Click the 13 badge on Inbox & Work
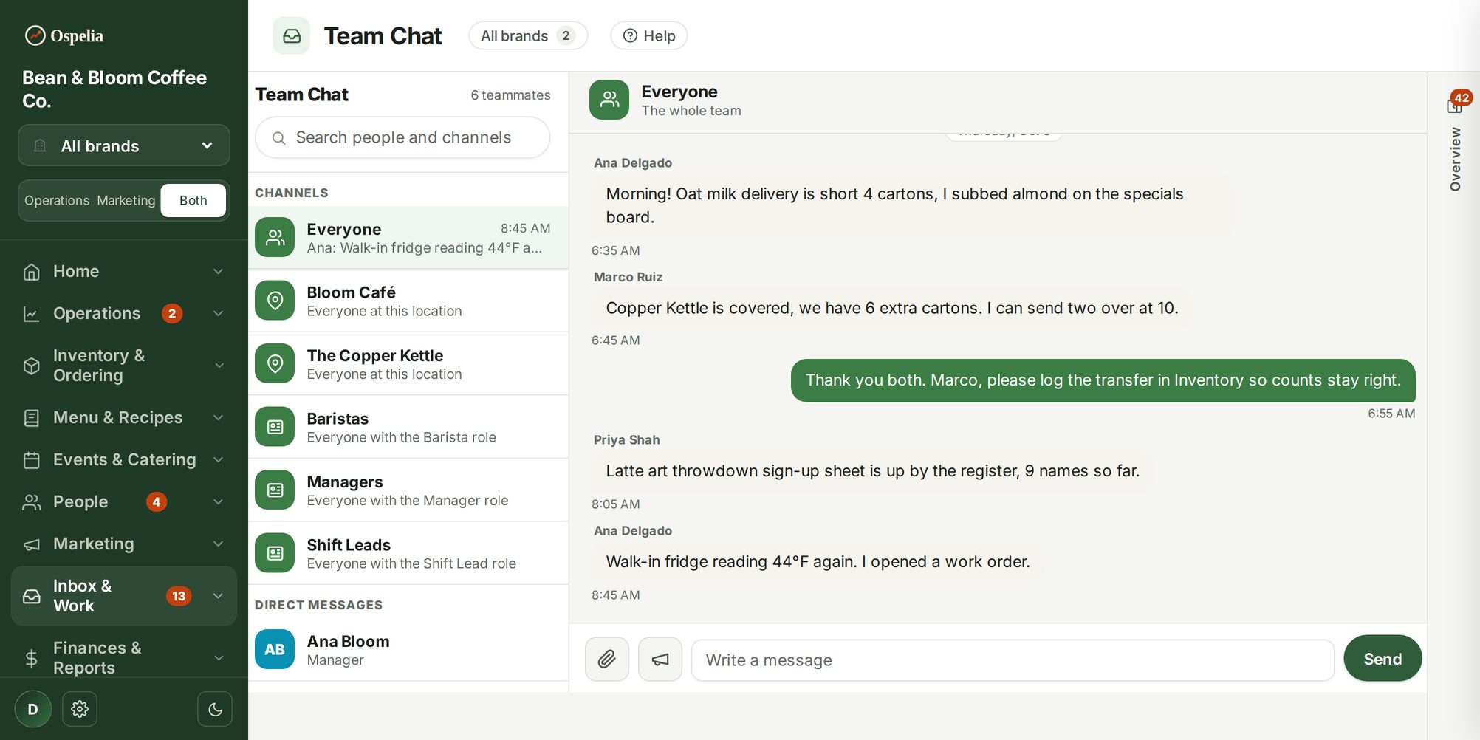This screenshot has height=740, width=1480. coord(179,596)
